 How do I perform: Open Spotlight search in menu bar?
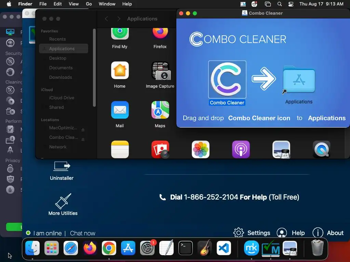(280, 4)
